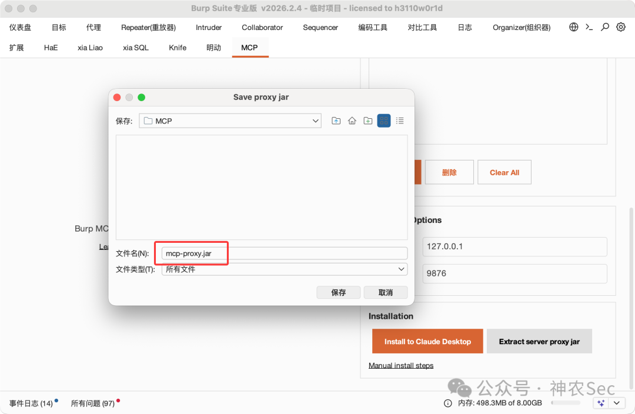This screenshot has width=635, height=414.
Task: Click the memory info icon
Action: [x=448, y=403]
